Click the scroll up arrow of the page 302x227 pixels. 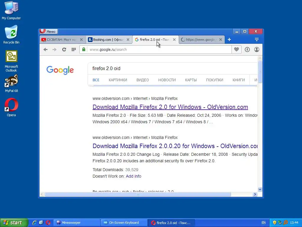pos(260,58)
